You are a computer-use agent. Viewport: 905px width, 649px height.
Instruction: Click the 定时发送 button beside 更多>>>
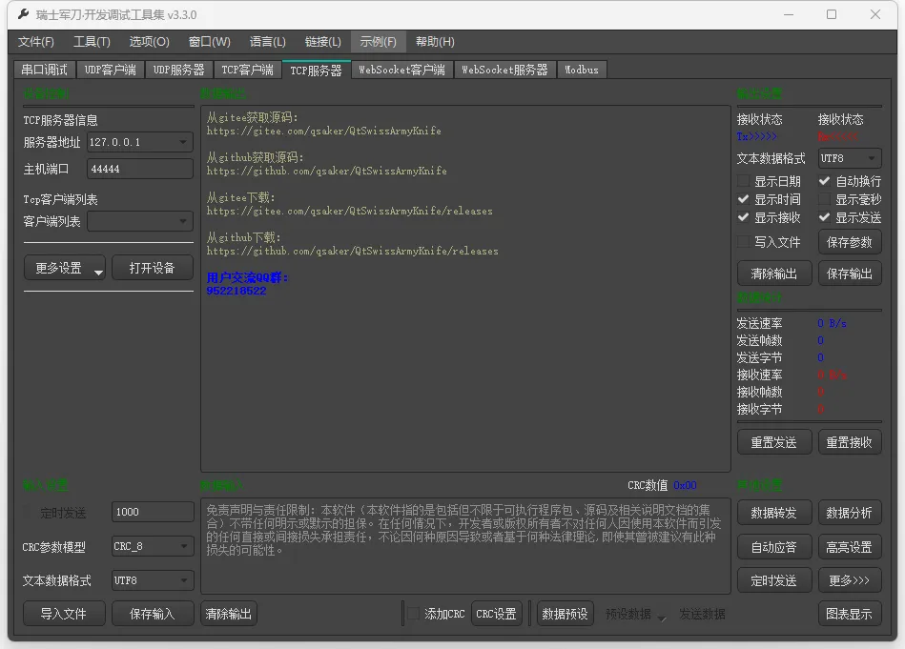tap(774, 580)
